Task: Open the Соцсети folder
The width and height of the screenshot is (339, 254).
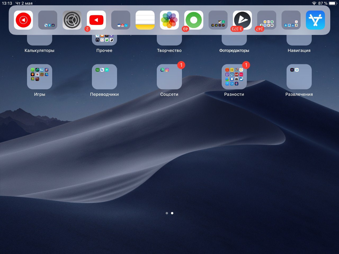Action: pos(169,77)
